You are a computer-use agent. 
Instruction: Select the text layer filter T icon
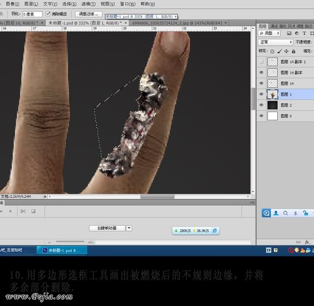click(304, 33)
